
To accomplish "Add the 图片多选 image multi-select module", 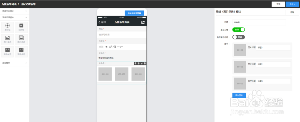I will click(21, 40).
